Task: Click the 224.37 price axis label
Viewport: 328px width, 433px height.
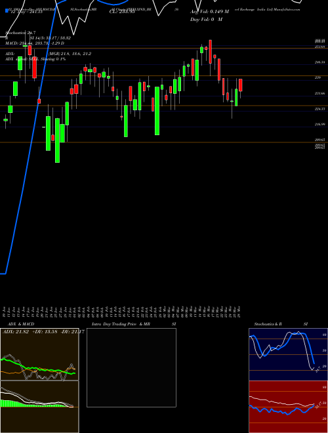Action: (x=320, y=109)
